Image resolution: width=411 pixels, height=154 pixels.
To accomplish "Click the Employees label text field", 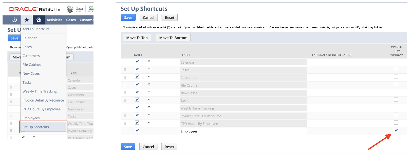I will (243, 131).
